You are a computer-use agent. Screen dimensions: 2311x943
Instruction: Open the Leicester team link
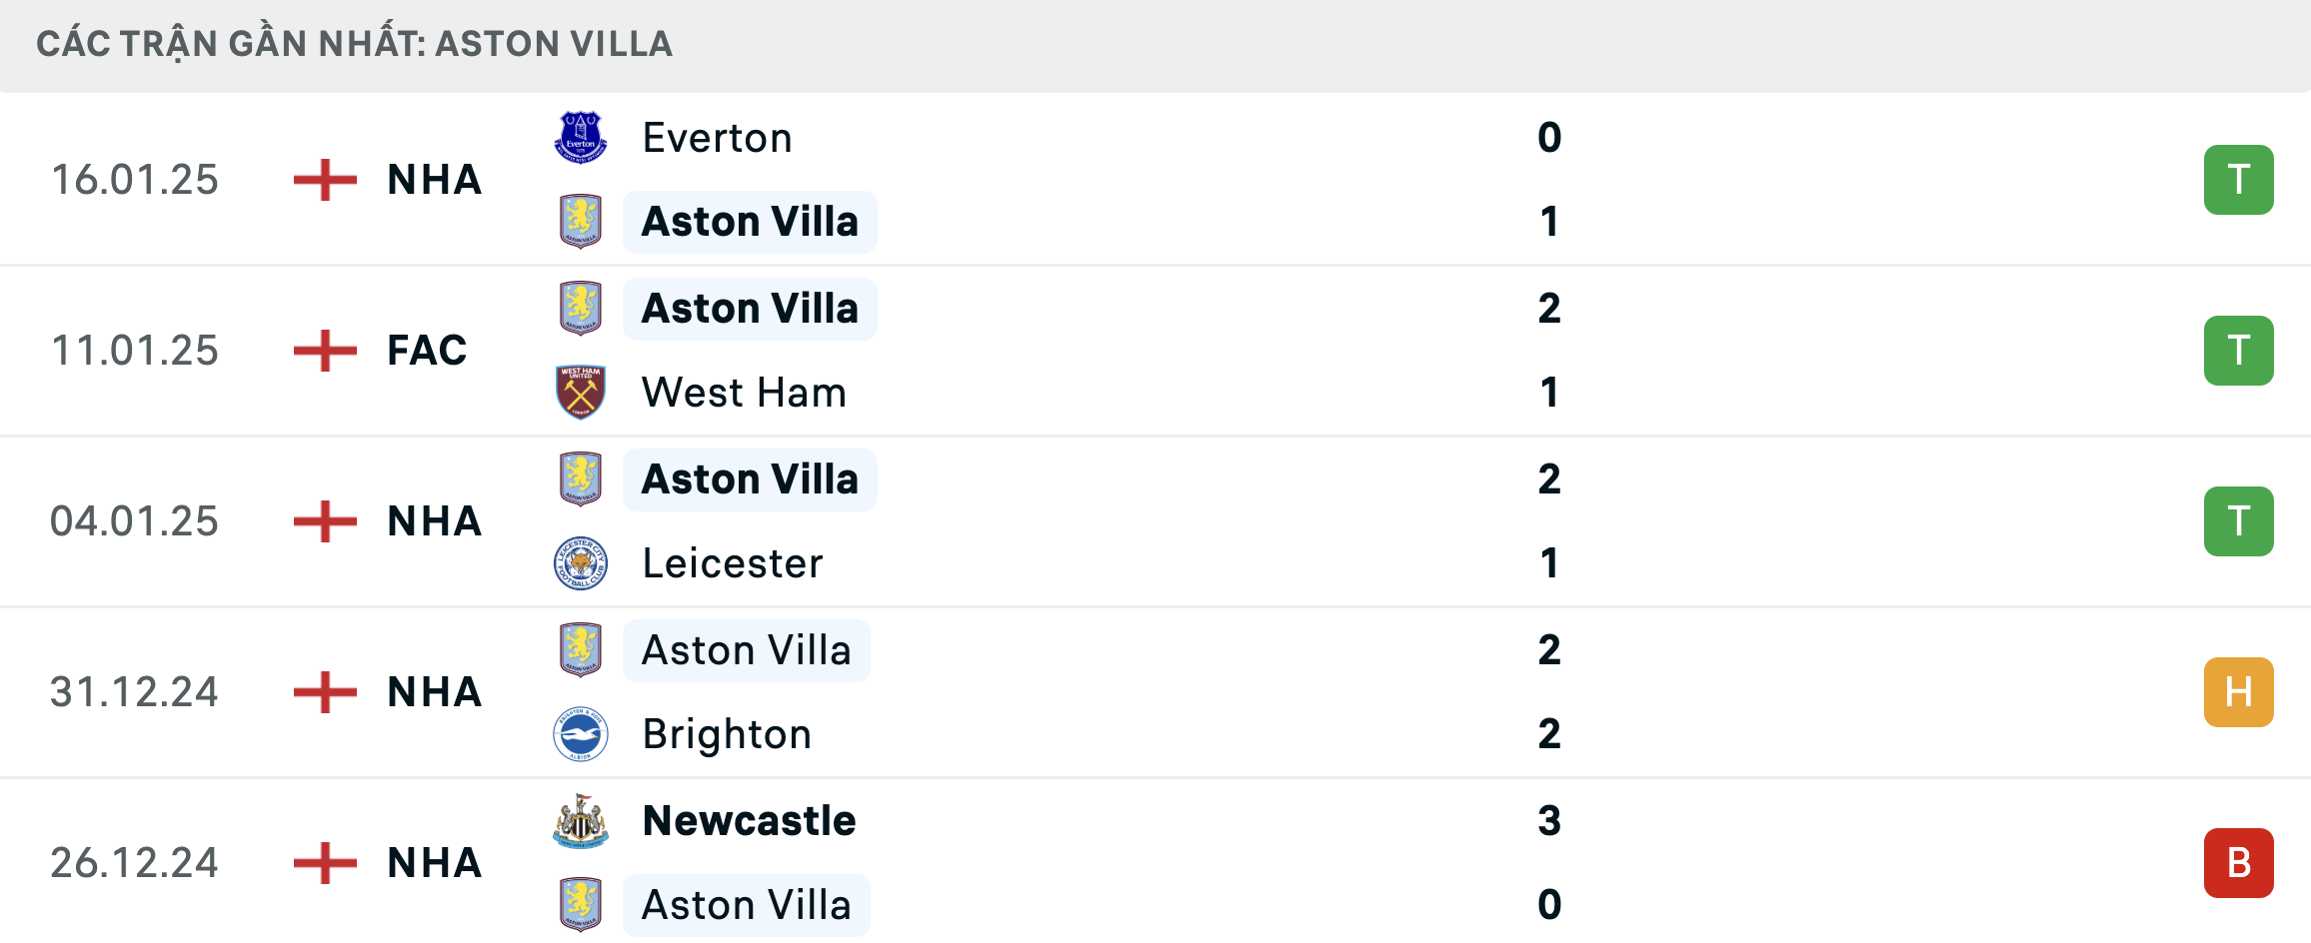click(x=733, y=563)
